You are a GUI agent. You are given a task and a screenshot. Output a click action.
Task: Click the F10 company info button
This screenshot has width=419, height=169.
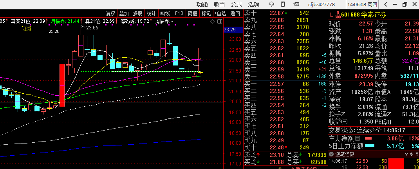[179, 13]
